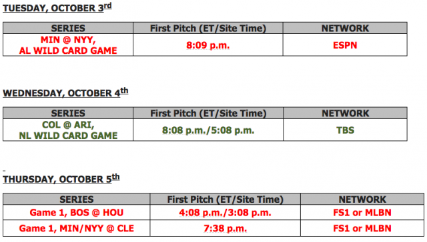Select the ESPN network cell

[345, 45]
